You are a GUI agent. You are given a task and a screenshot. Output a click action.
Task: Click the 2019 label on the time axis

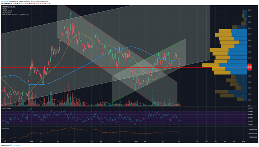pos(136,142)
